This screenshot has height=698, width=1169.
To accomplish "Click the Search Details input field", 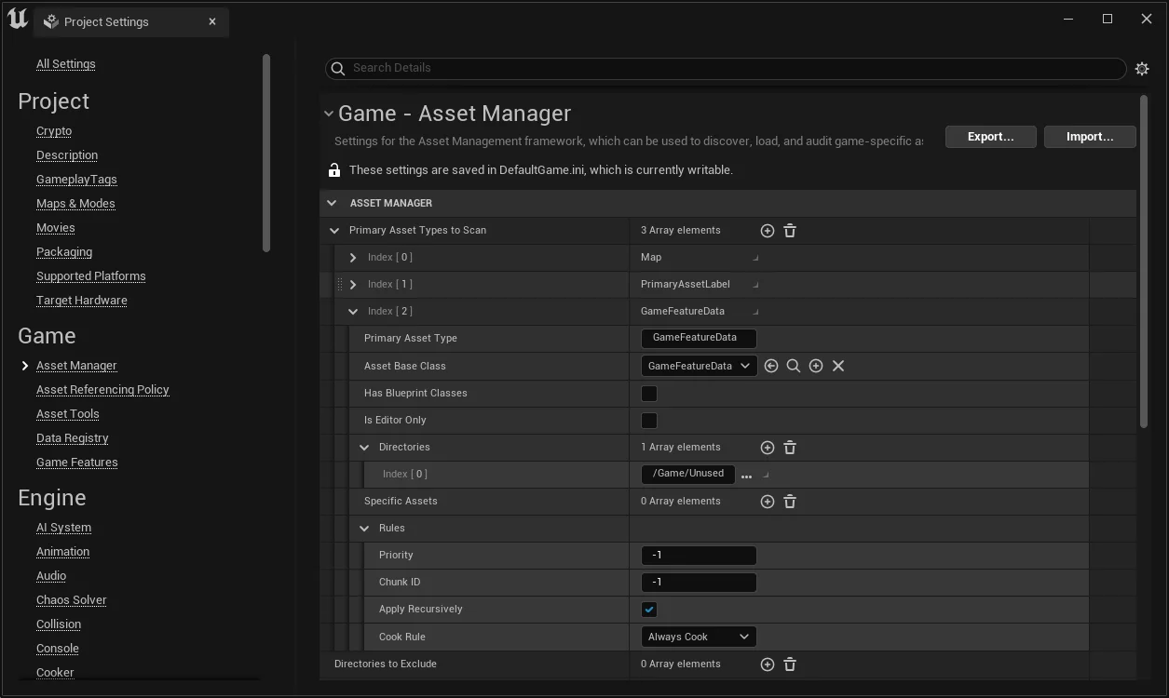I will [727, 68].
